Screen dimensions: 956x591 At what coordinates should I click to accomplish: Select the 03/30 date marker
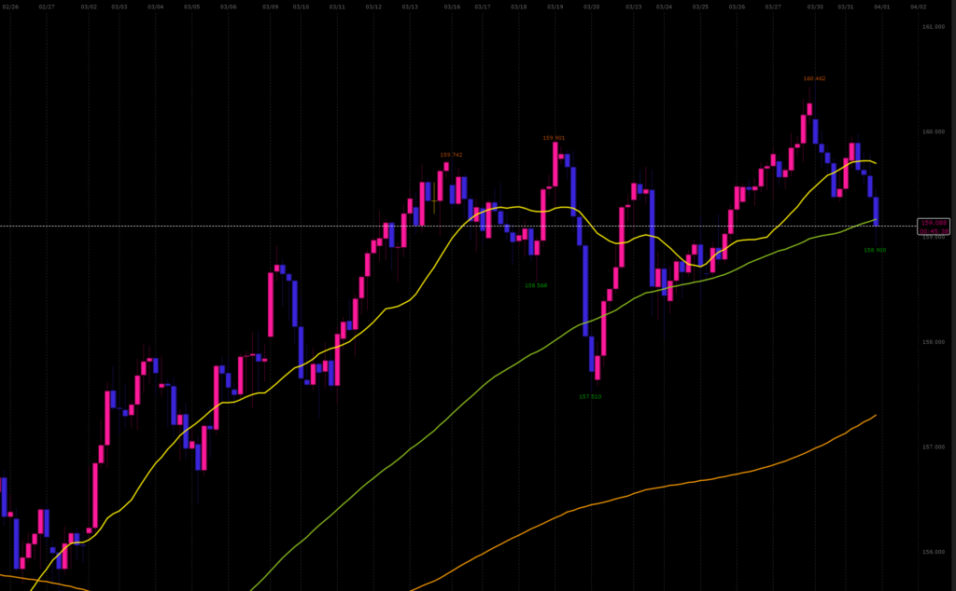pos(815,7)
